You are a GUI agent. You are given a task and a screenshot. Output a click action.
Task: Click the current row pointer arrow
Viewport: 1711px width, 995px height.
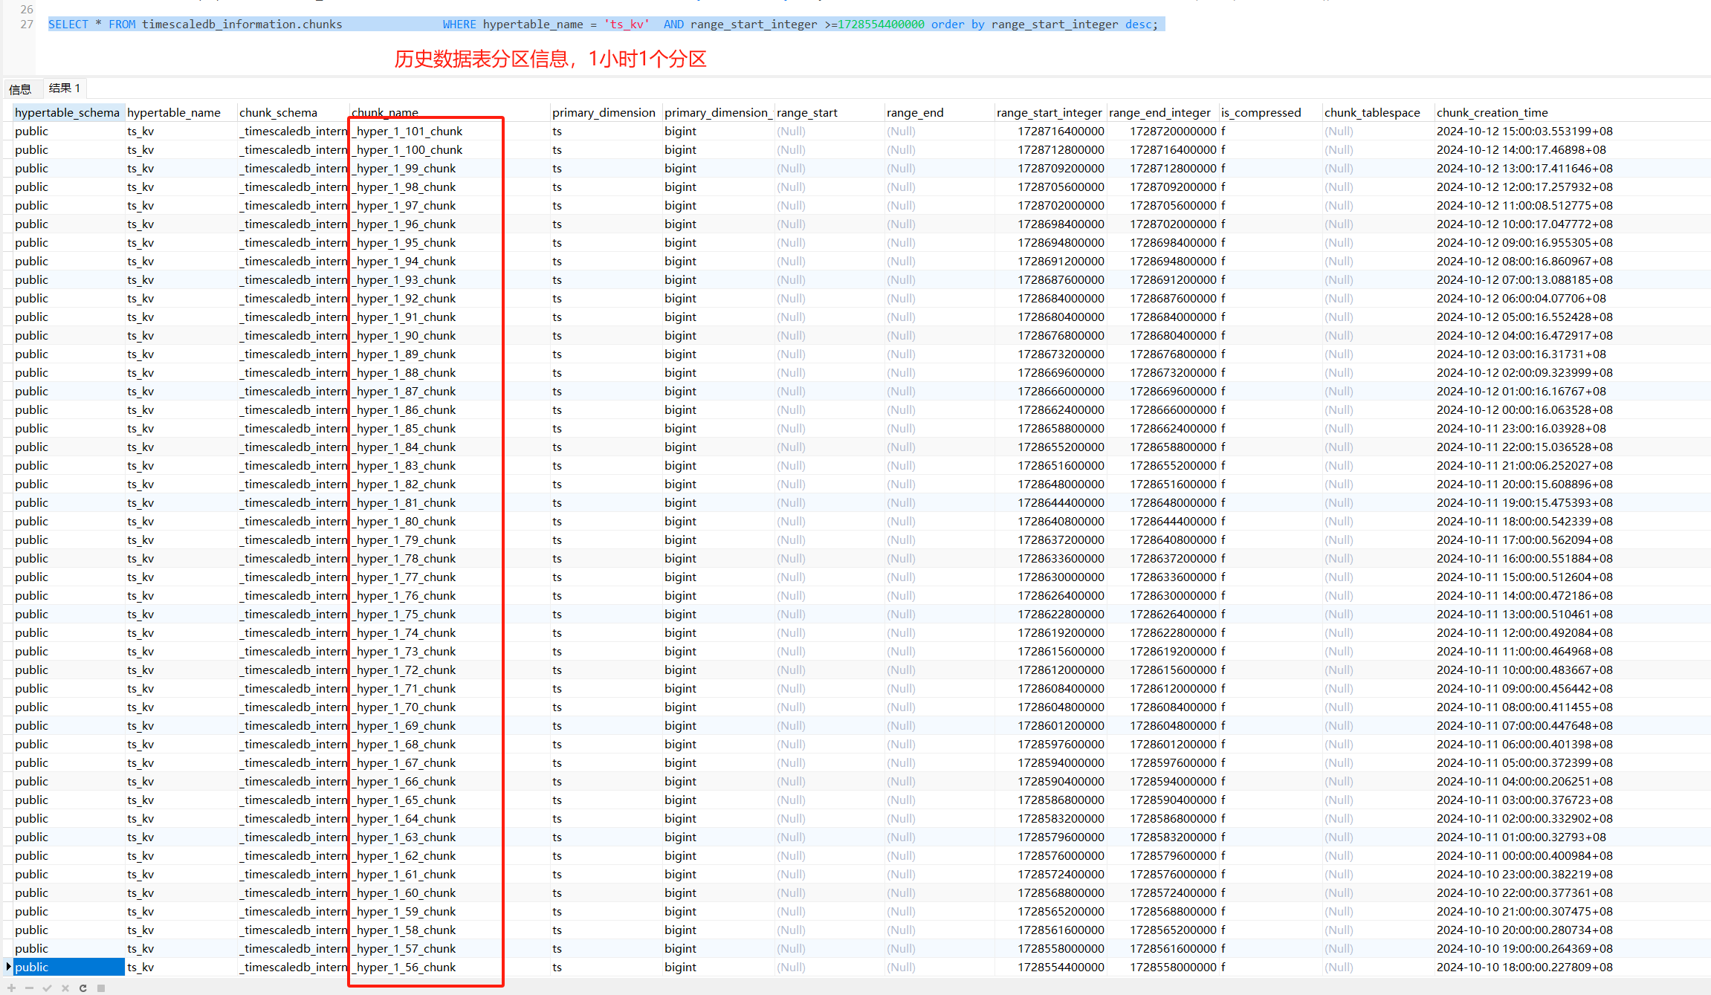point(8,967)
